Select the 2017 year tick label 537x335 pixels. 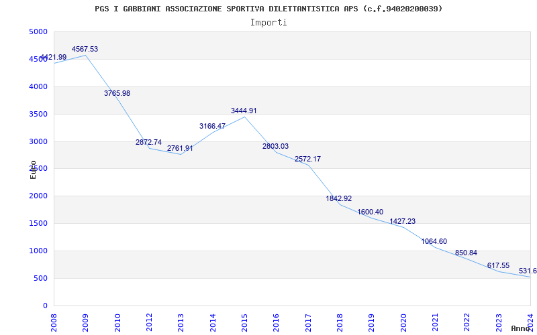308,323
